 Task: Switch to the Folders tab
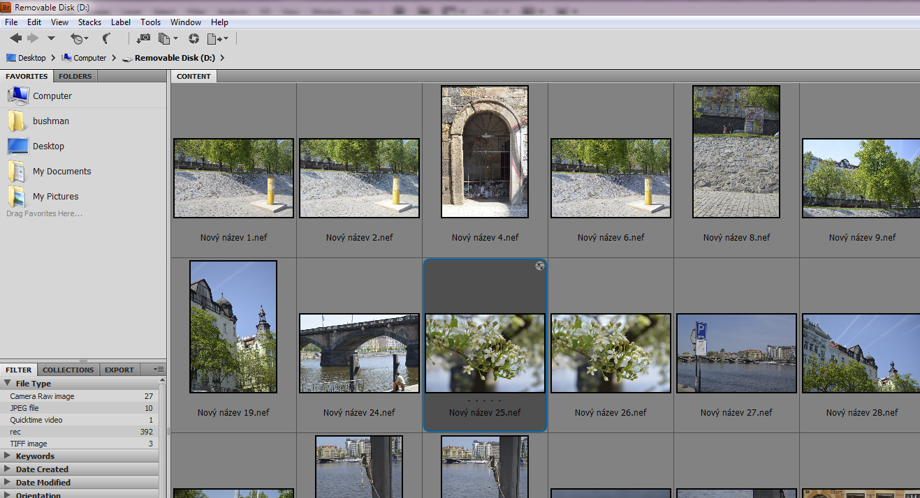coord(75,76)
